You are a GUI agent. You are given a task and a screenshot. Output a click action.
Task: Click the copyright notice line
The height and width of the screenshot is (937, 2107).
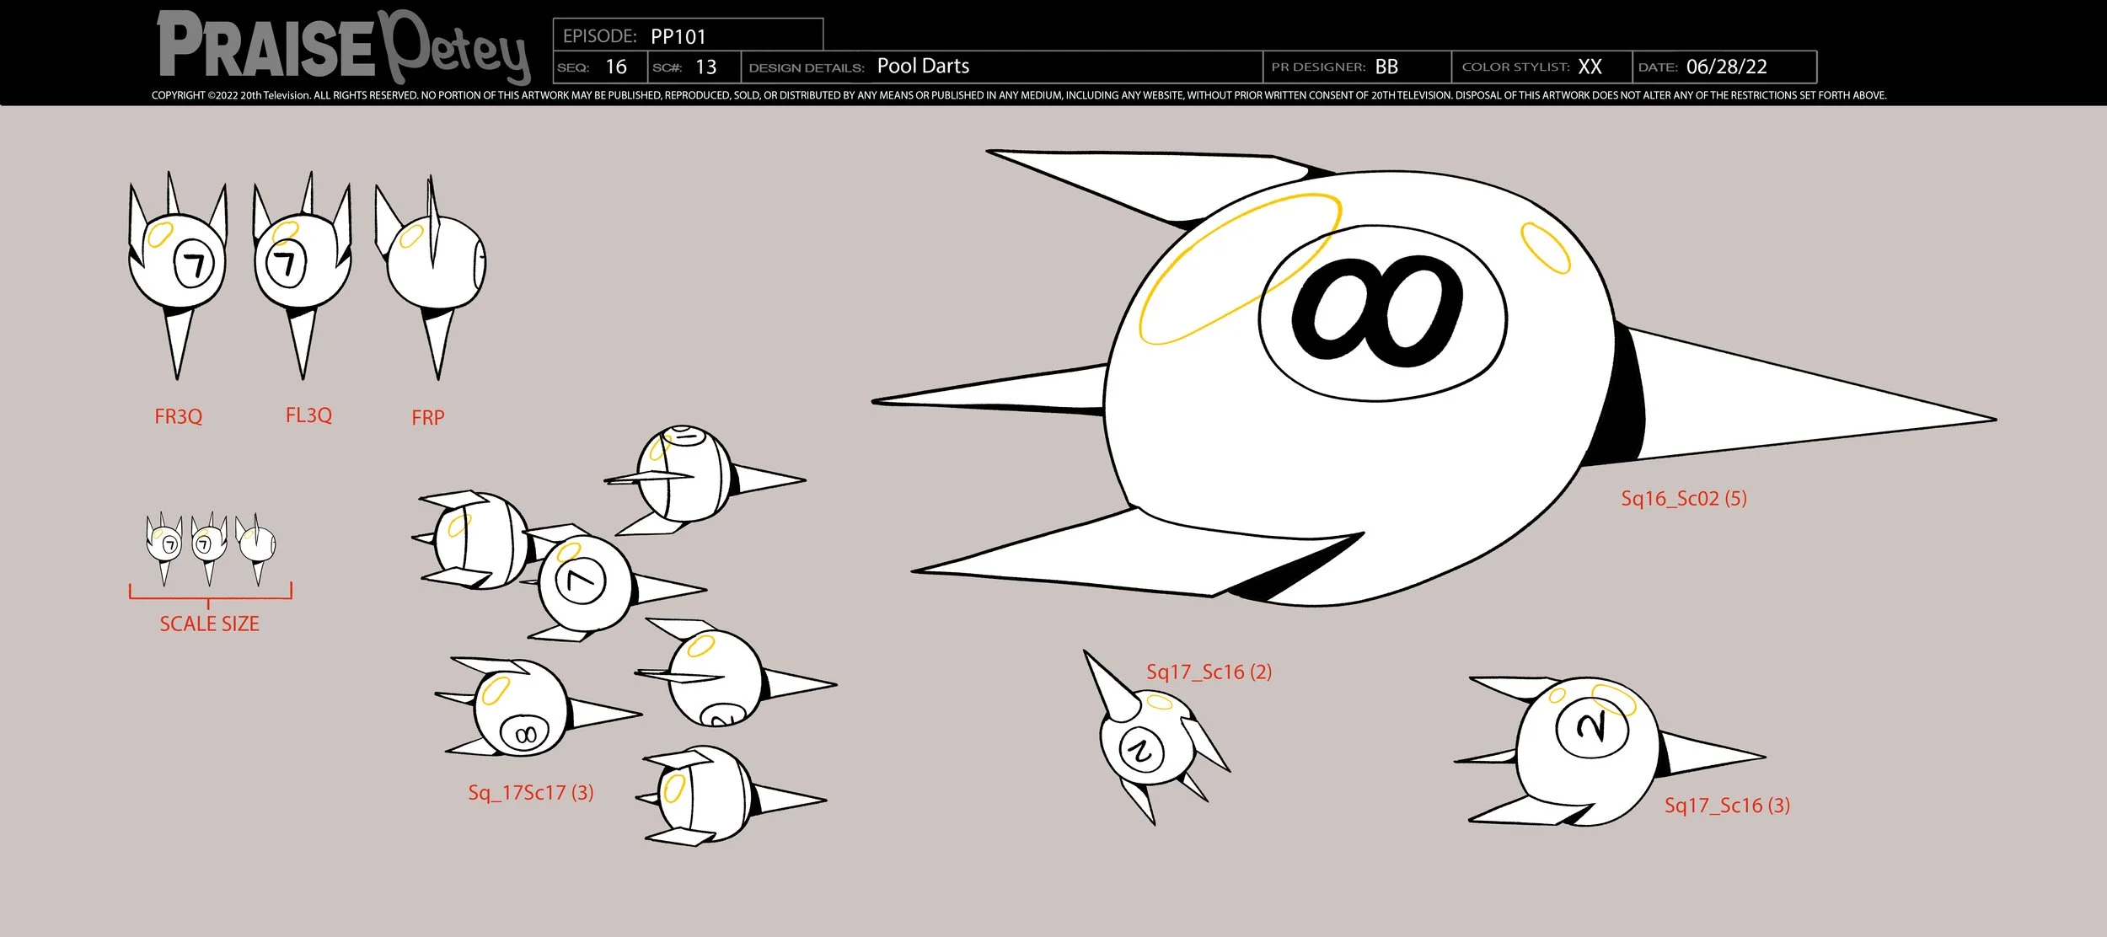pos(1019,95)
